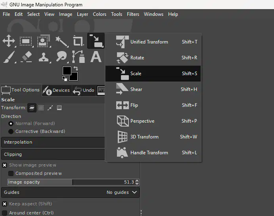This screenshot has width=274, height=216.
Task: Select the Clone stamp tool
Action: point(44,57)
